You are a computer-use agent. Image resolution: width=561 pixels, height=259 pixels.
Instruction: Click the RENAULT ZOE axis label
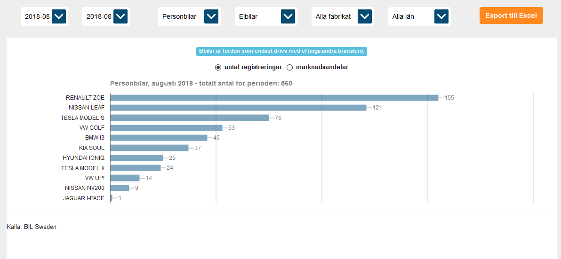pyautogui.click(x=85, y=97)
